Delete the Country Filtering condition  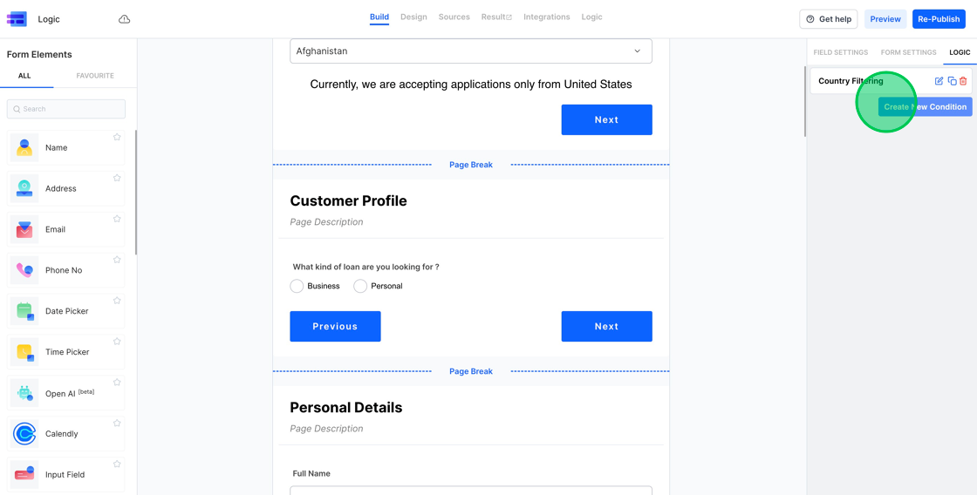pos(963,81)
